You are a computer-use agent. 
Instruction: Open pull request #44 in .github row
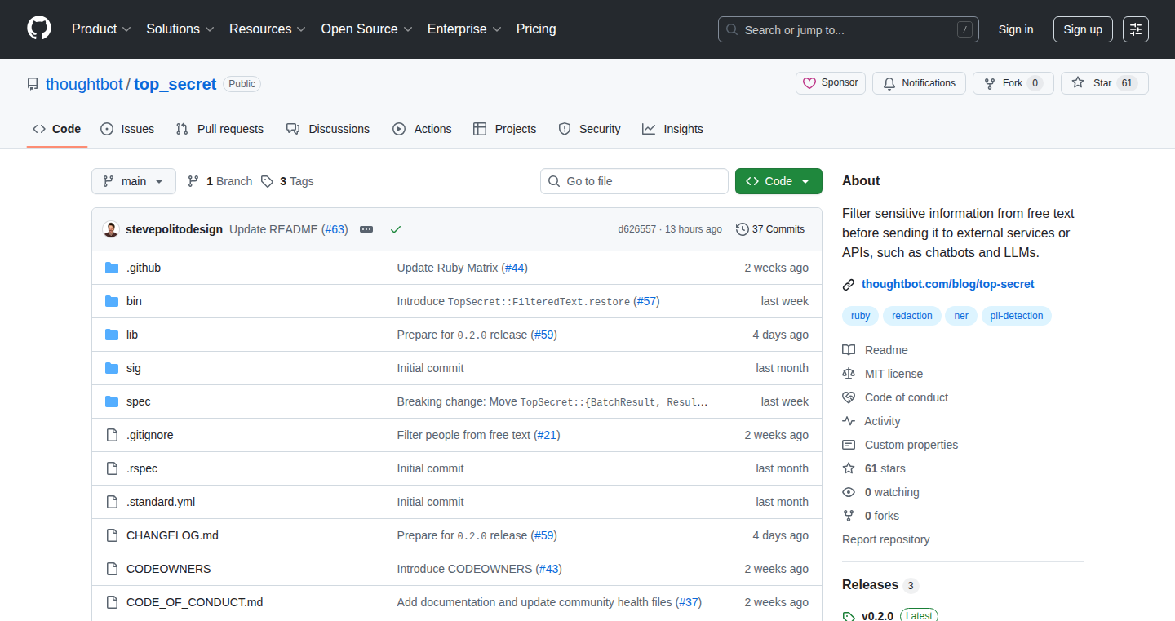pos(514,268)
